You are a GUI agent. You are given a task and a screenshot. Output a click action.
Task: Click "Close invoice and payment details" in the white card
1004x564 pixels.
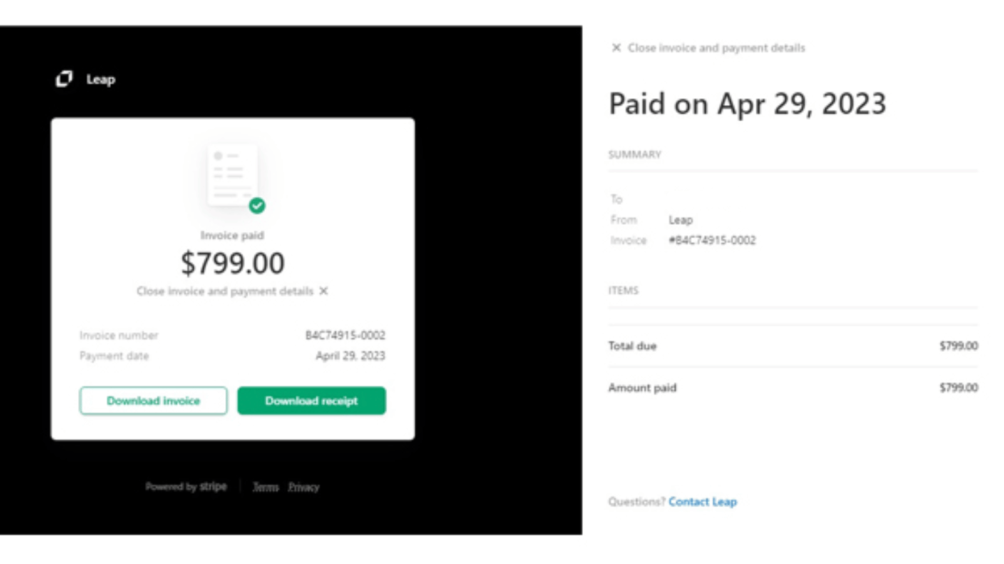(x=225, y=291)
